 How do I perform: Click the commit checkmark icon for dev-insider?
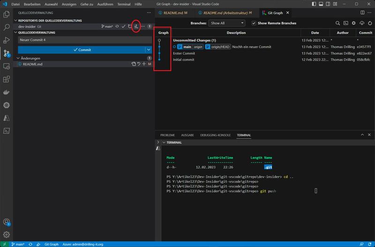coord(123,26)
